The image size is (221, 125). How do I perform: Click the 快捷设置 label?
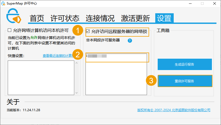[x=16, y=56]
